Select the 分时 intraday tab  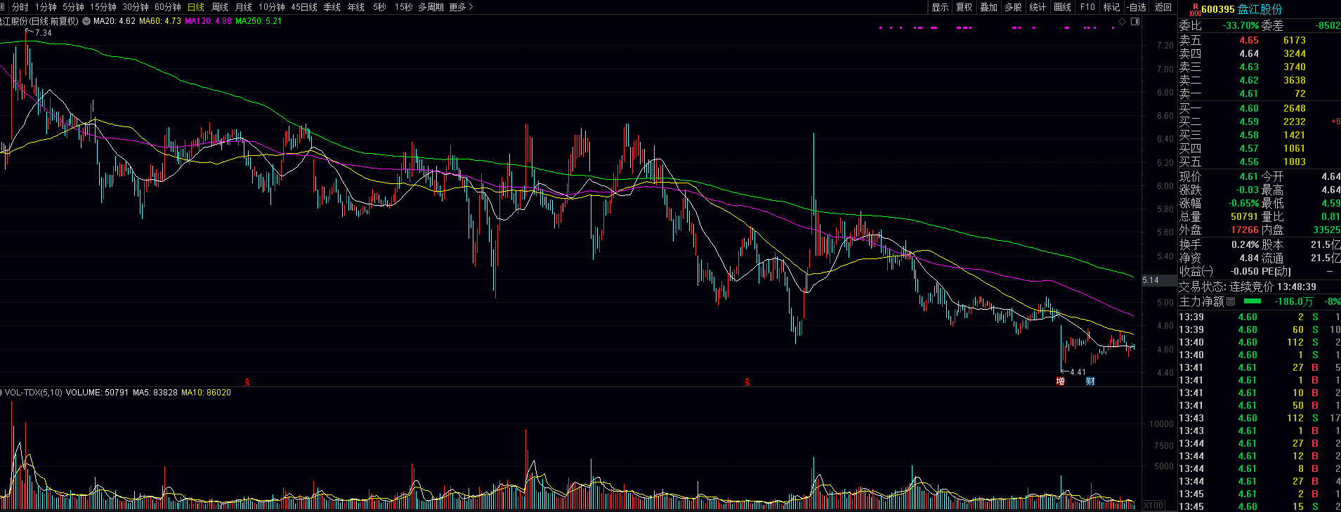point(20,7)
